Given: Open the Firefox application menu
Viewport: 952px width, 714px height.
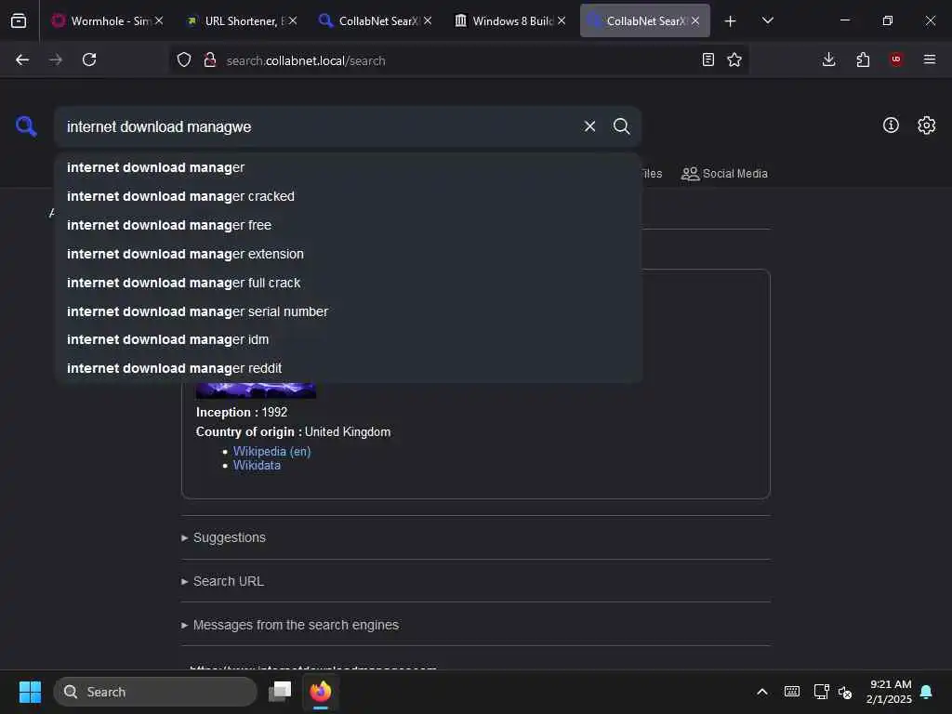Looking at the screenshot, I should (930, 59).
